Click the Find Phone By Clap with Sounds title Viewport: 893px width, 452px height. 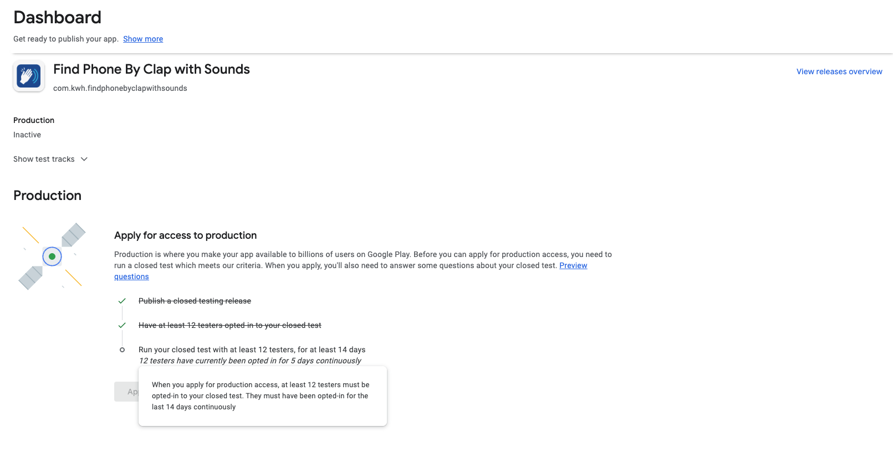tap(151, 69)
